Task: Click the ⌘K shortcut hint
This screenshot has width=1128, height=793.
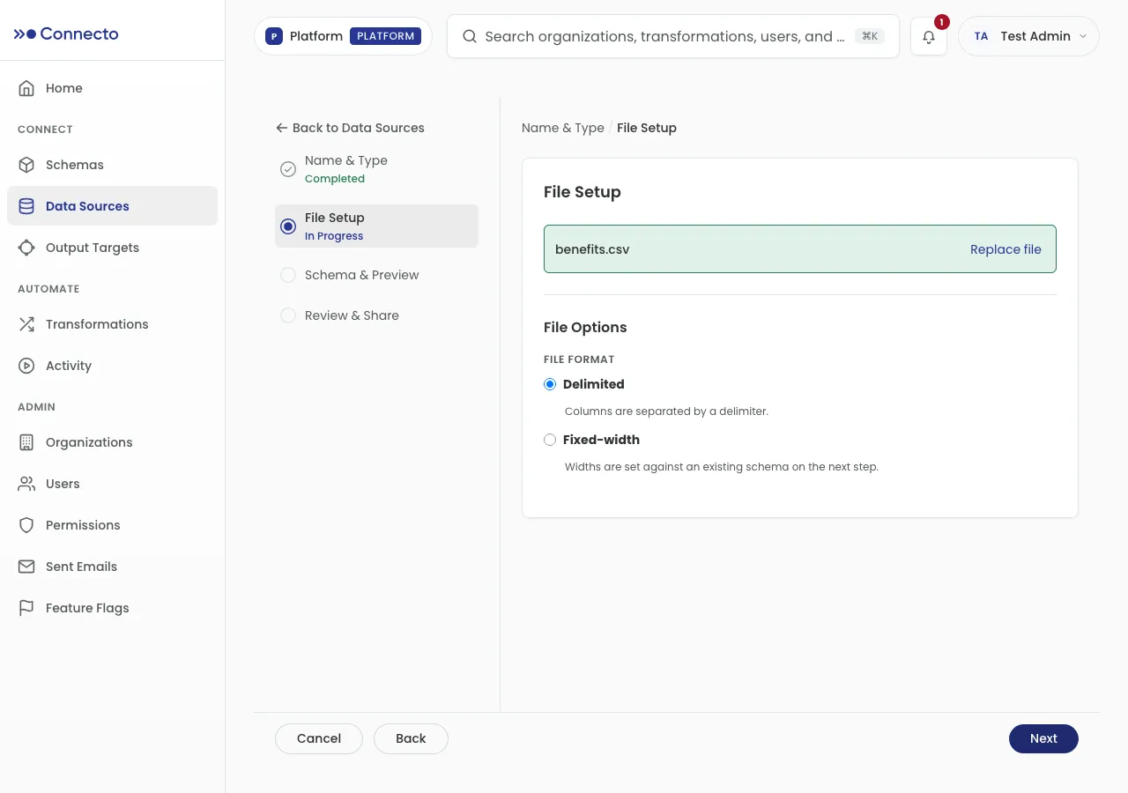Action: pyautogui.click(x=869, y=36)
